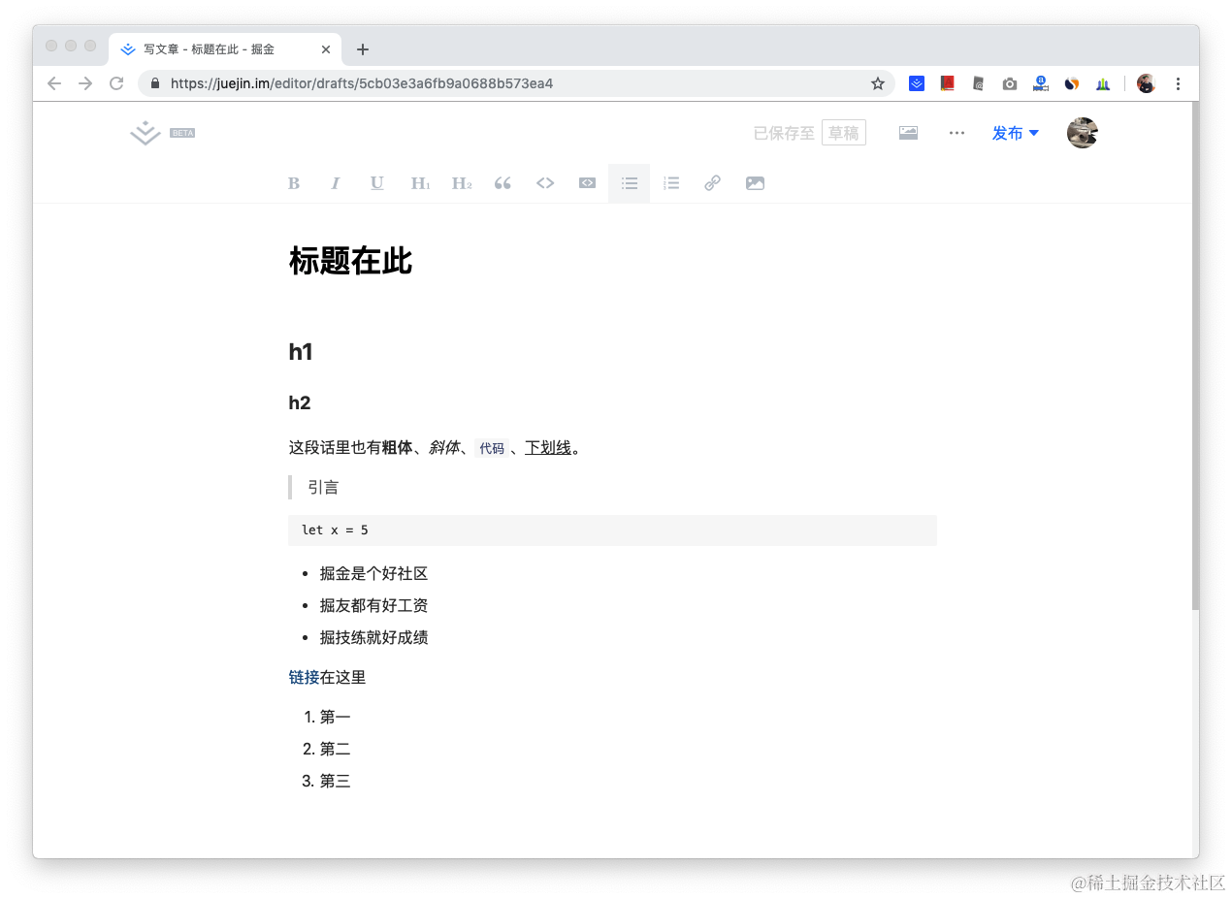Toggle the ordered list formatting

(670, 182)
